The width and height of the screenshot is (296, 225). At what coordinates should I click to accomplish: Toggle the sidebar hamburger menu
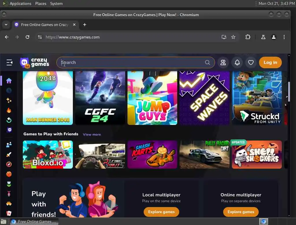10,62
